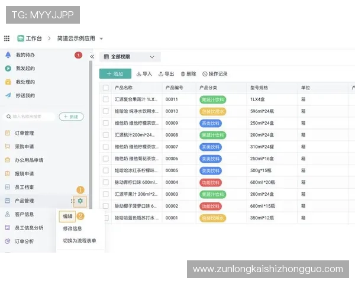
Task: Open 我处理的 mail icon
Action: [8, 82]
